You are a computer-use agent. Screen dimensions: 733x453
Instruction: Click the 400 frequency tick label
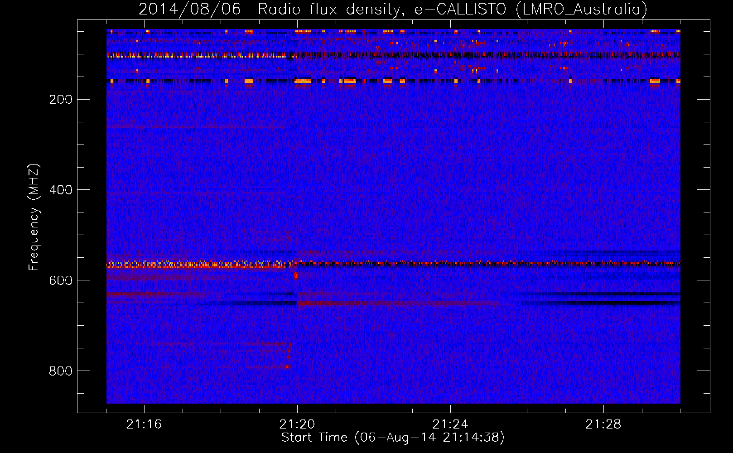(x=61, y=190)
